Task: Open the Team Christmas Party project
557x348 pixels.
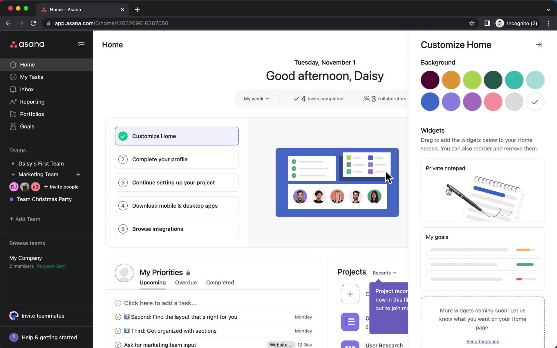Action: [x=44, y=199]
